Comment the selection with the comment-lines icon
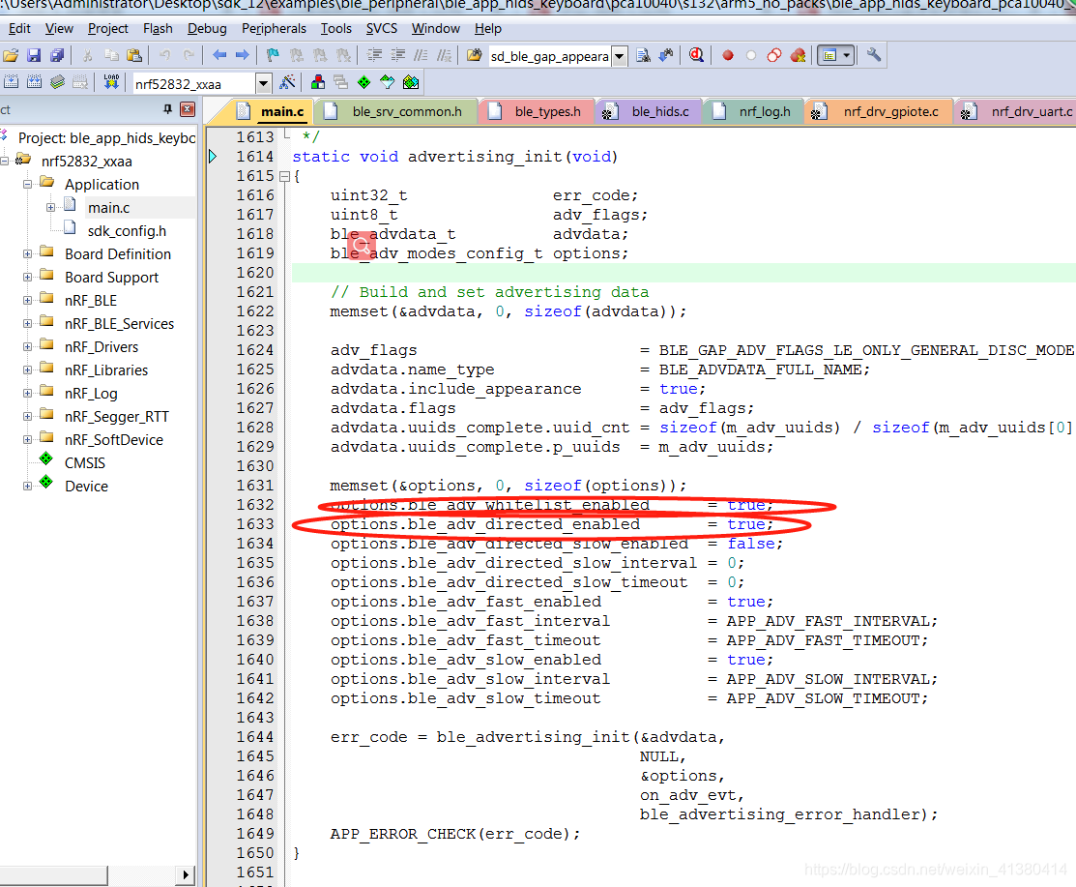Viewport: 1076px width, 887px height. point(421,55)
